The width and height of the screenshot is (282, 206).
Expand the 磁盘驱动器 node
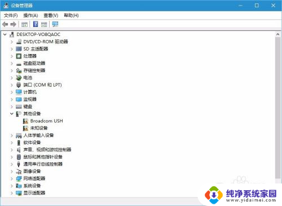(x=12, y=64)
